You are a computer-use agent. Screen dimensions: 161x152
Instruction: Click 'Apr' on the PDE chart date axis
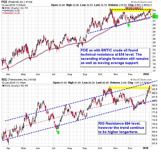(x=8, y=74)
